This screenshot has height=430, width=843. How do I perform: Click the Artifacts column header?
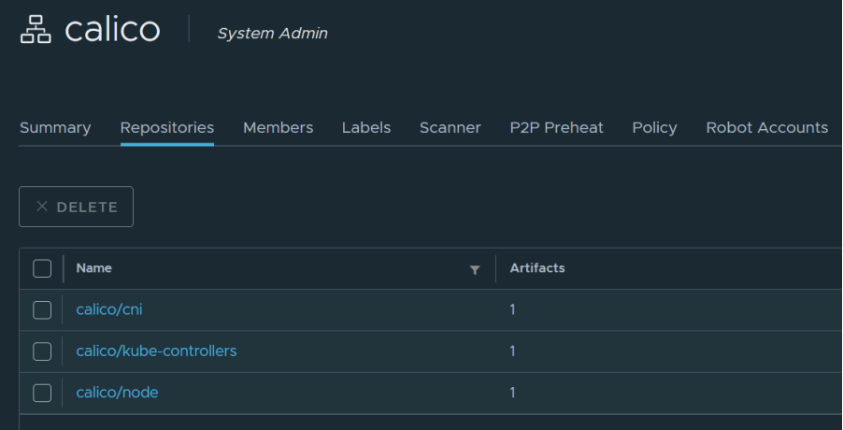[x=537, y=268]
